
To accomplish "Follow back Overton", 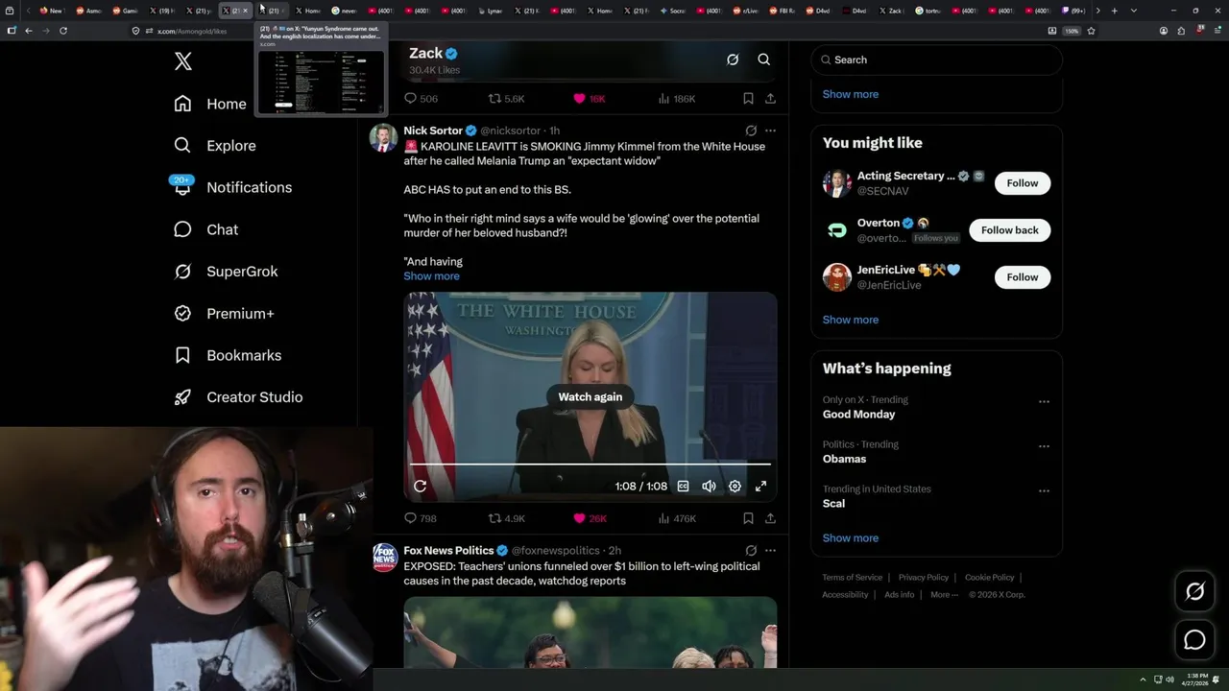I will 1010,230.
